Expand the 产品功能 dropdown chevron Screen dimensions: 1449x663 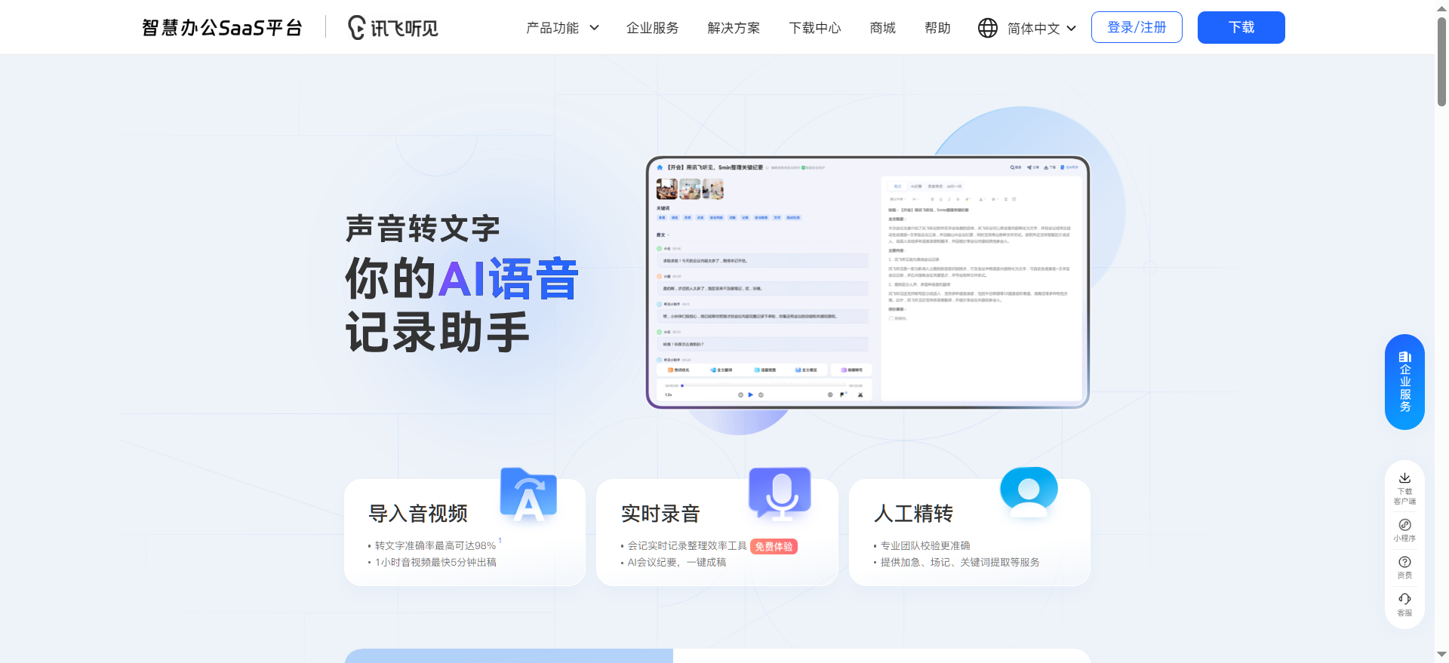point(594,28)
